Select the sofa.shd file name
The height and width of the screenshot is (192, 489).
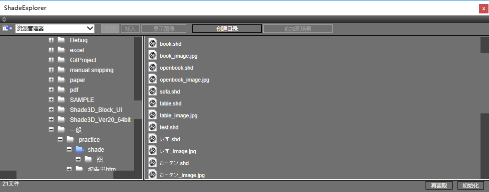pos(170,92)
